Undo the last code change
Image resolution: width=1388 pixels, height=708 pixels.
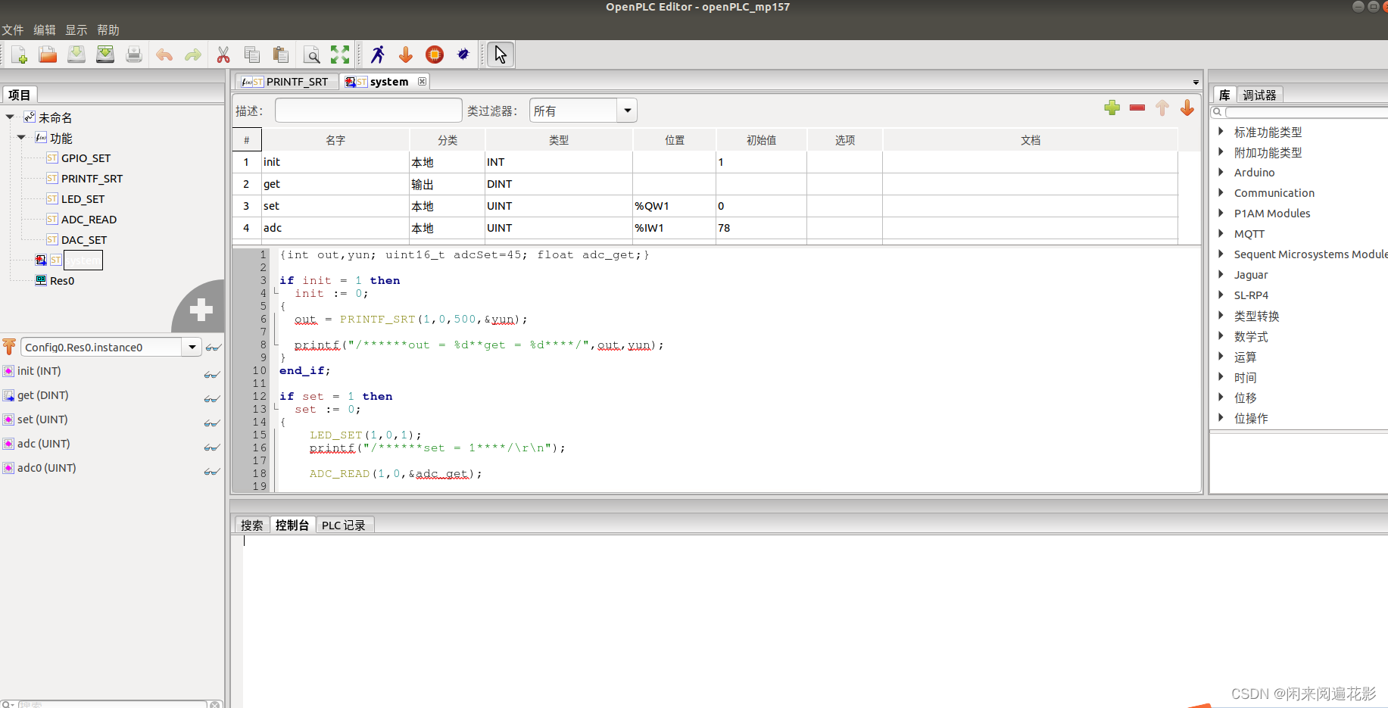164,54
